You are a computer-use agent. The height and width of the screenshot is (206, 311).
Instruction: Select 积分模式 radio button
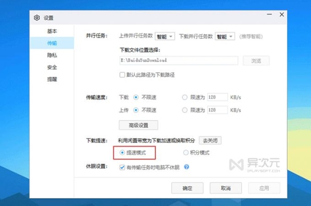[186, 153]
